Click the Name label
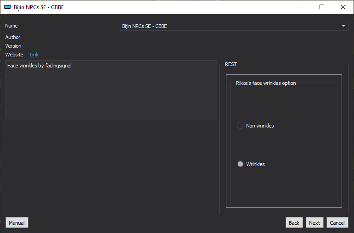354x233 pixels. (x=11, y=26)
